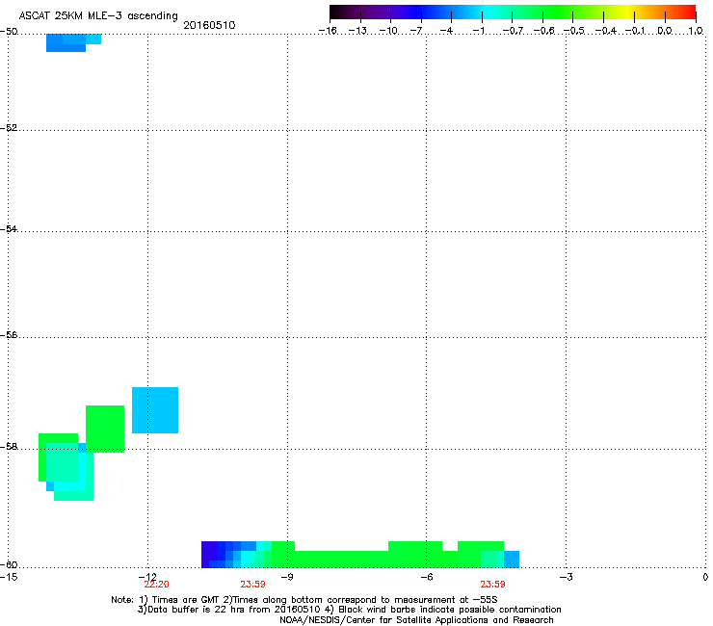Click the 1.0 colorbar label
This screenshot has width=713, height=626.
pyautogui.click(x=696, y=31)
